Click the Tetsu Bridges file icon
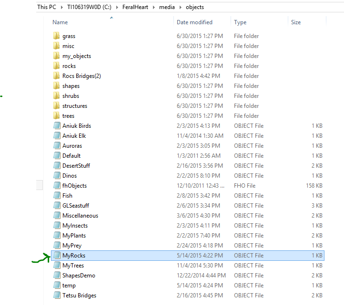Screen dimensions: 344x305 pyautogui.click(x=57, y=295)
